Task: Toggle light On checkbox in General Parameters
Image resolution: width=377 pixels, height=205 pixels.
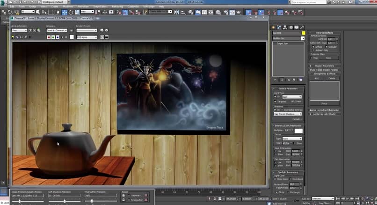Action: (x=275, y=97)
